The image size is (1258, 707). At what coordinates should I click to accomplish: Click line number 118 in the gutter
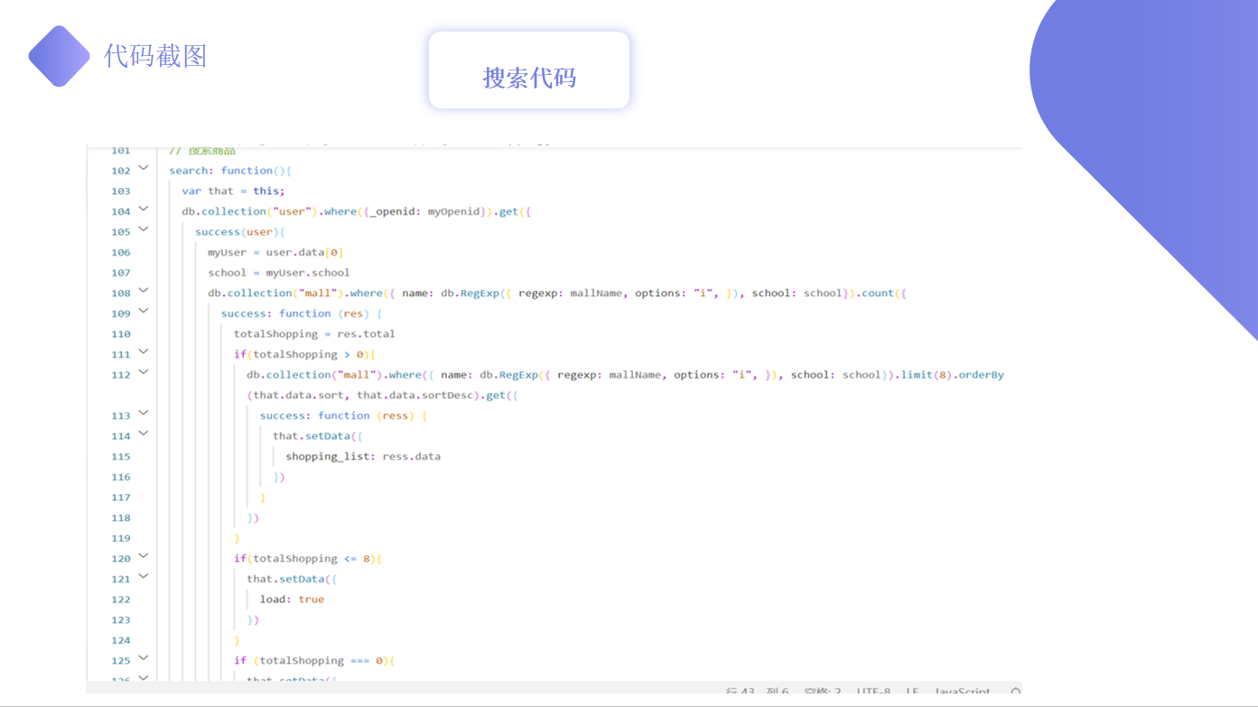tap(121, 518)
